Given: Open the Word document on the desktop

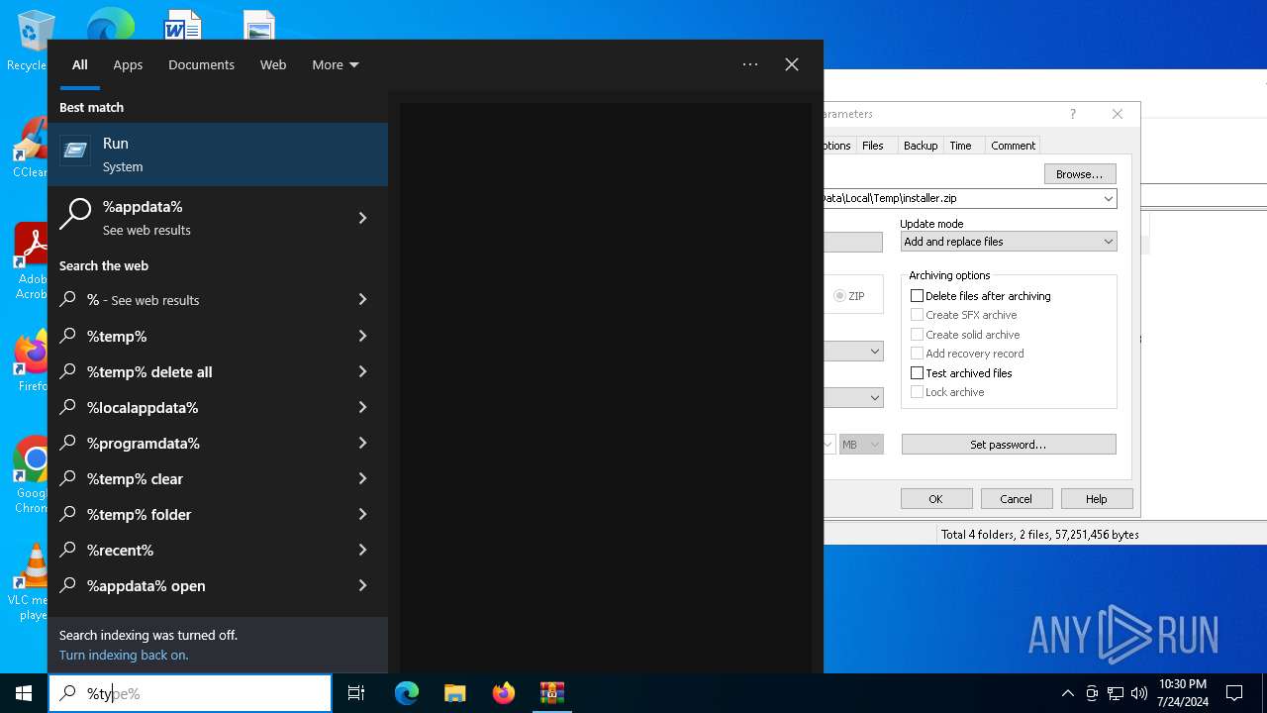Looking at the screenshot, I should click(x=183, y=25).
